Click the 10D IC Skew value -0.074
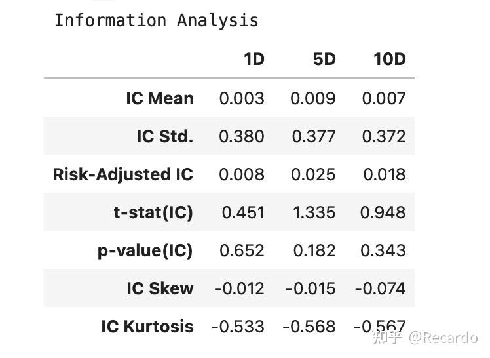 point(381,288)
